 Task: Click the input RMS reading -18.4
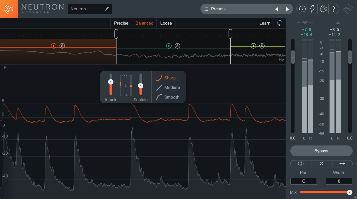click(x=306, y=35)
